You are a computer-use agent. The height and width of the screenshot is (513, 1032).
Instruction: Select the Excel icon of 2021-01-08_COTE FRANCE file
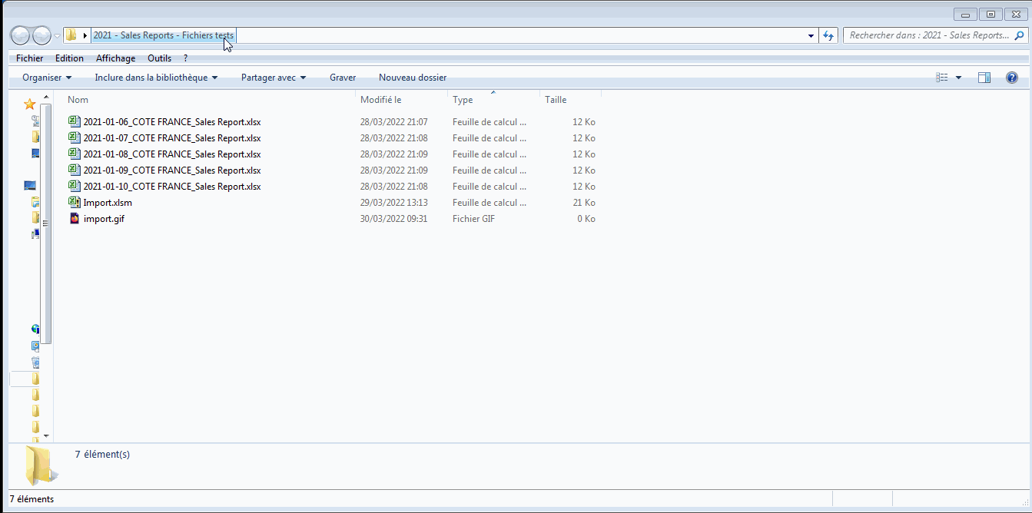[x=75, y=154]
